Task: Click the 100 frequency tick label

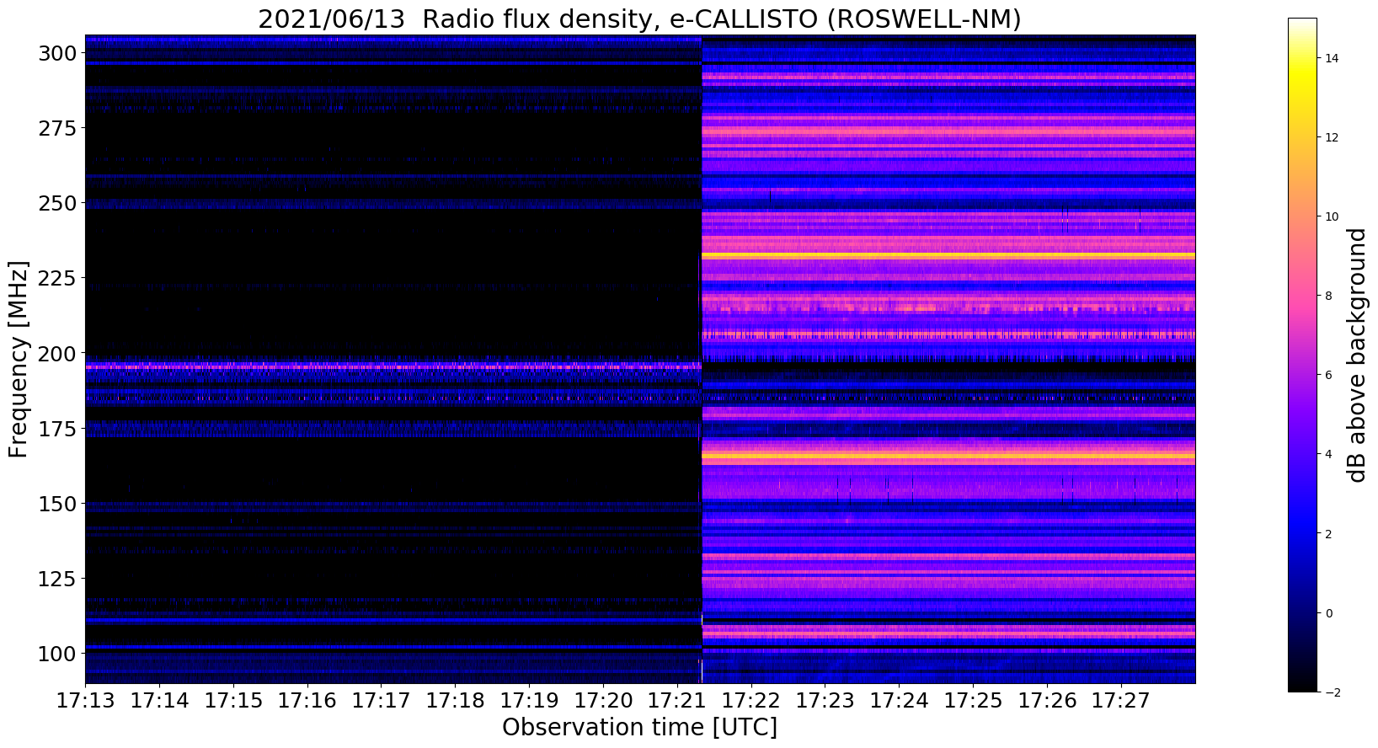Action: 58,654
